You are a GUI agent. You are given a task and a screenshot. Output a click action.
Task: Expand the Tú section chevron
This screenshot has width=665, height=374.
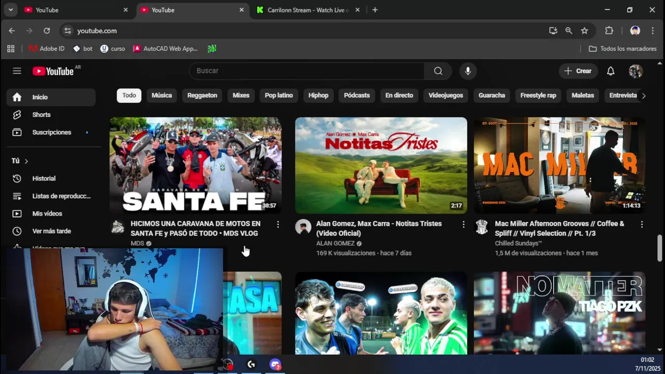[x=26, y=161]
